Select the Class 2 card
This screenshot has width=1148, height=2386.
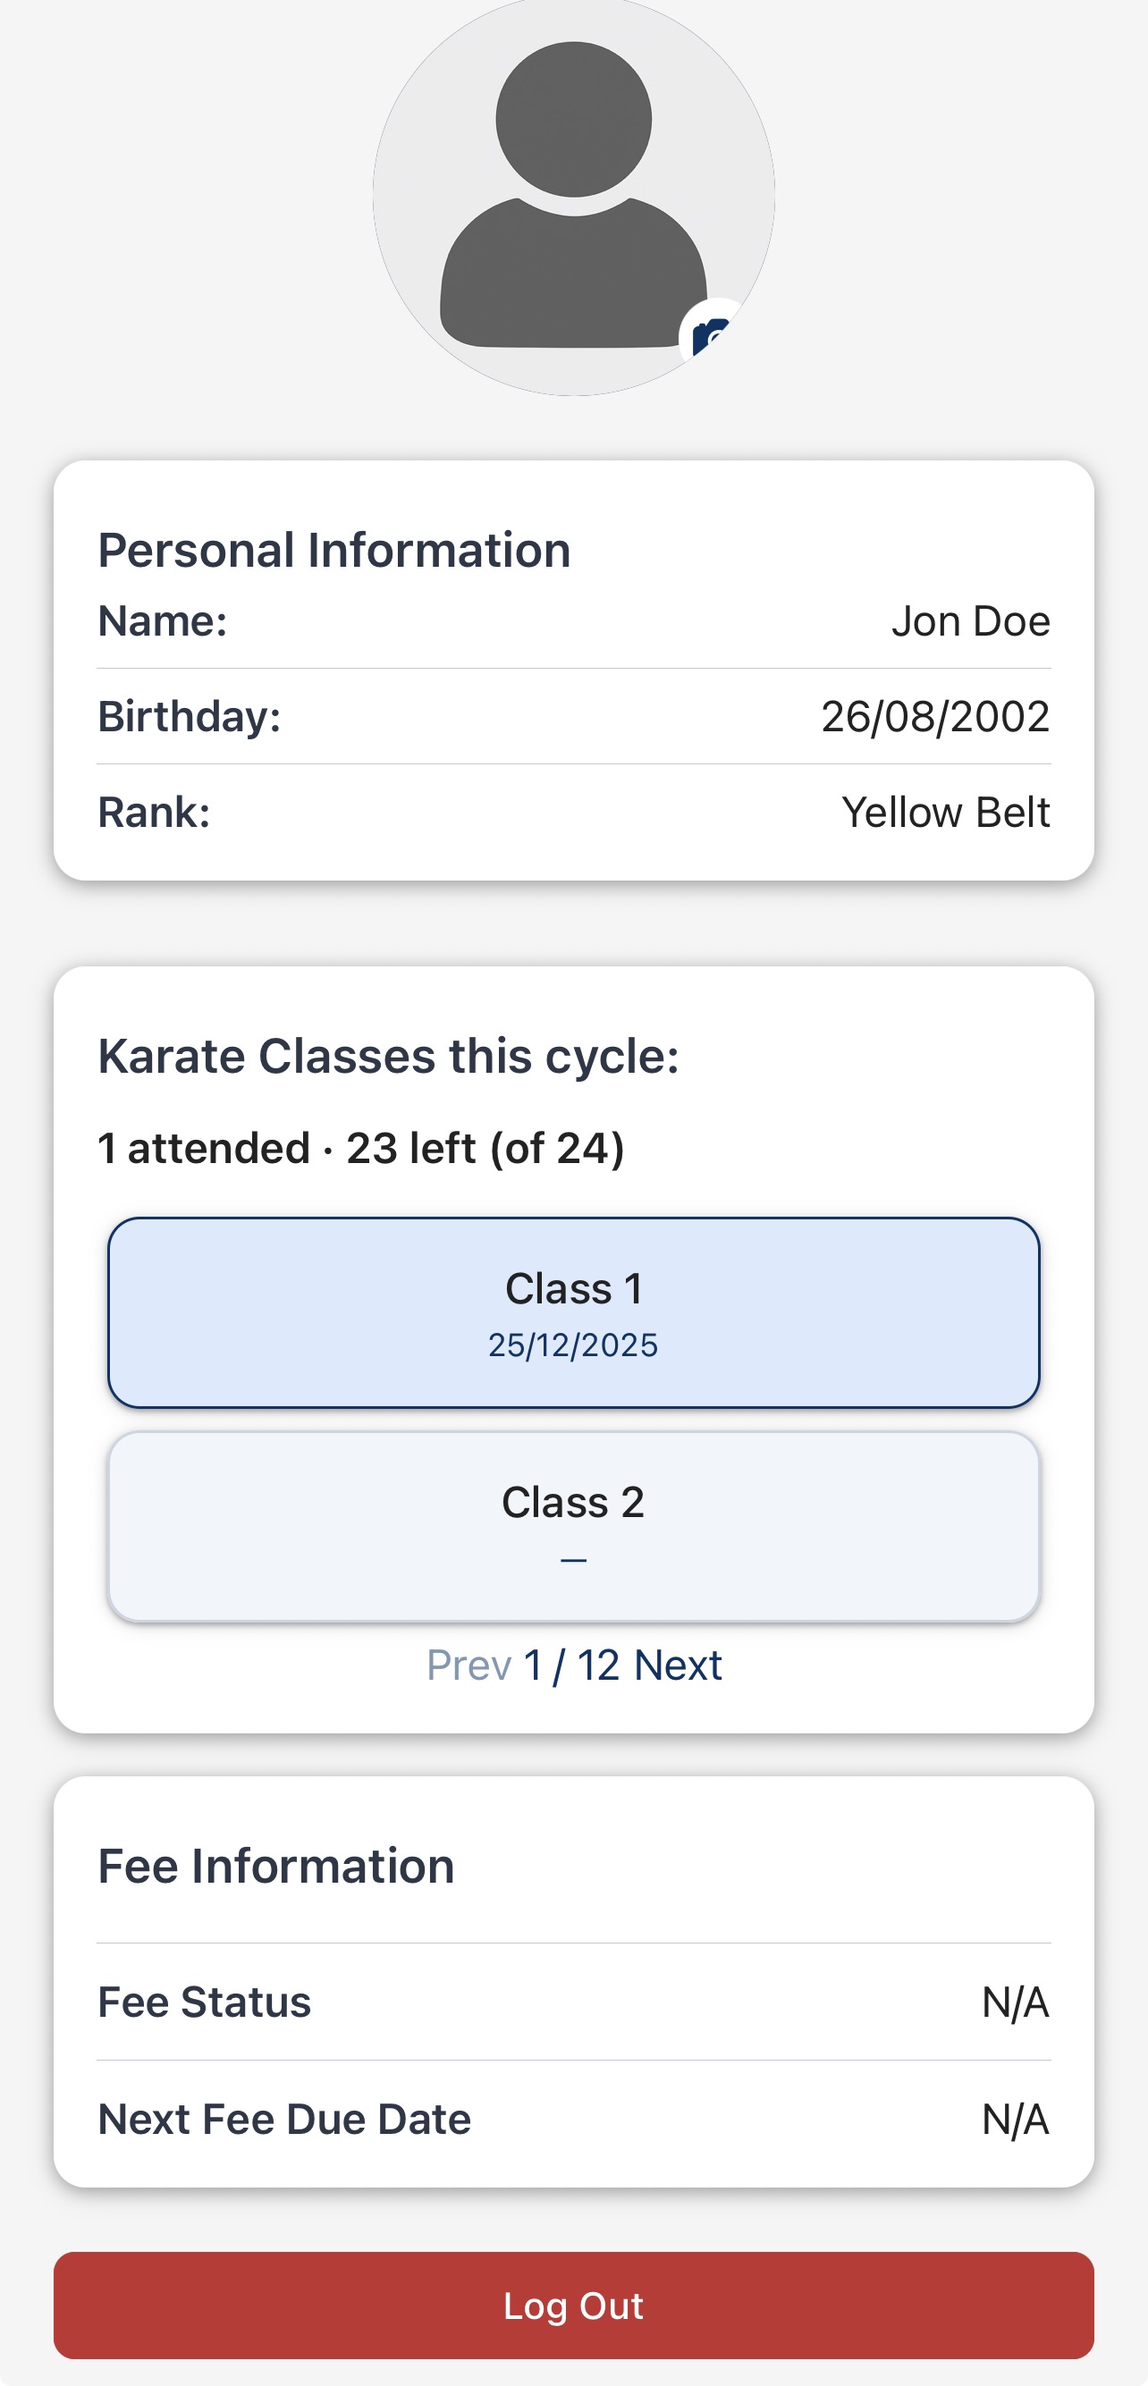point(573,1526)
